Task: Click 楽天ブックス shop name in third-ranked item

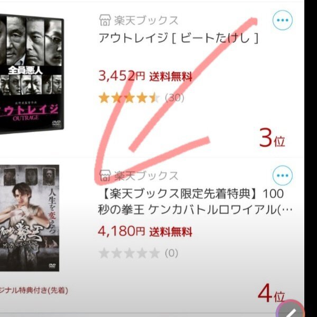Action: 146,21
